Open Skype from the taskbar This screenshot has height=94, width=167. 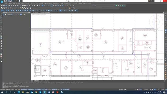pos(40,92)
